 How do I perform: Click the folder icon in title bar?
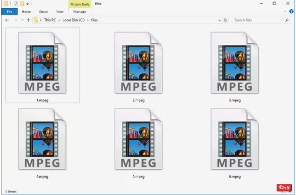tap(6, 4)
